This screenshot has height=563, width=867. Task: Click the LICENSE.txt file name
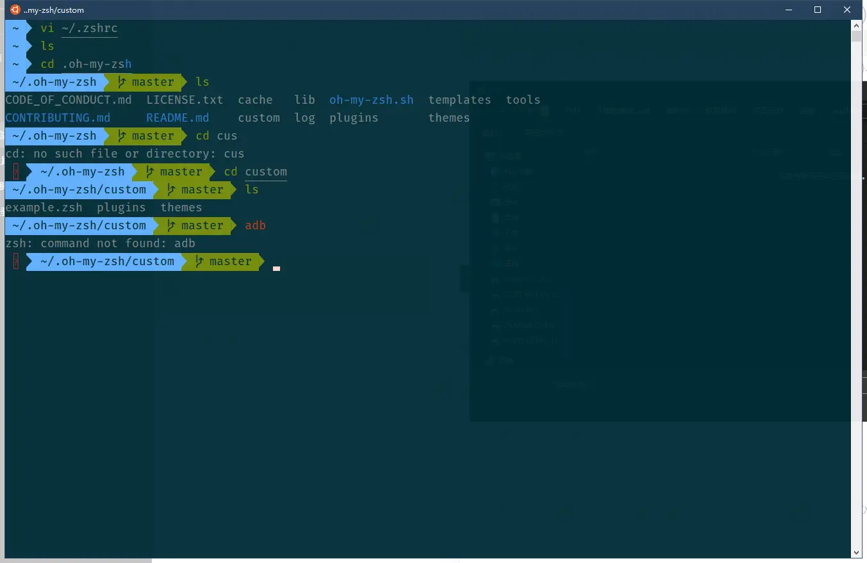[185, 100]
